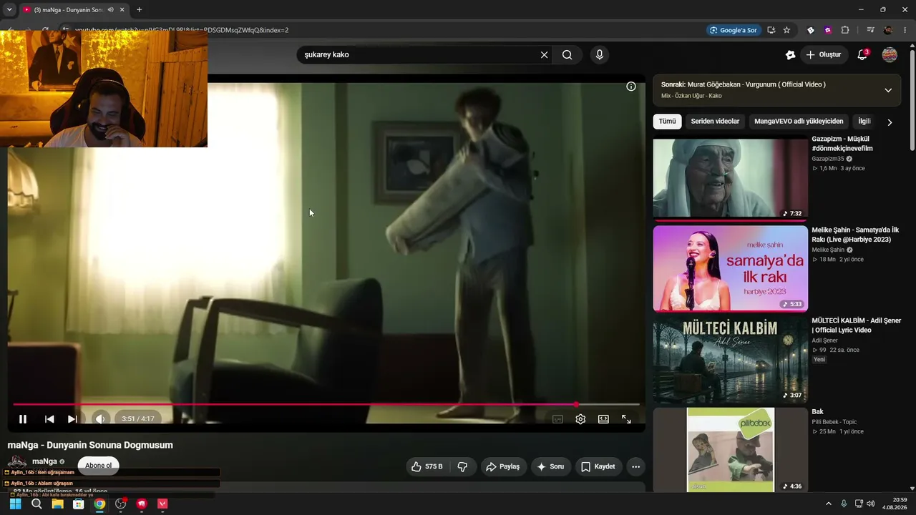Open Chrome three-dot menu
916x515 pixels.
[x=905, y=30]
